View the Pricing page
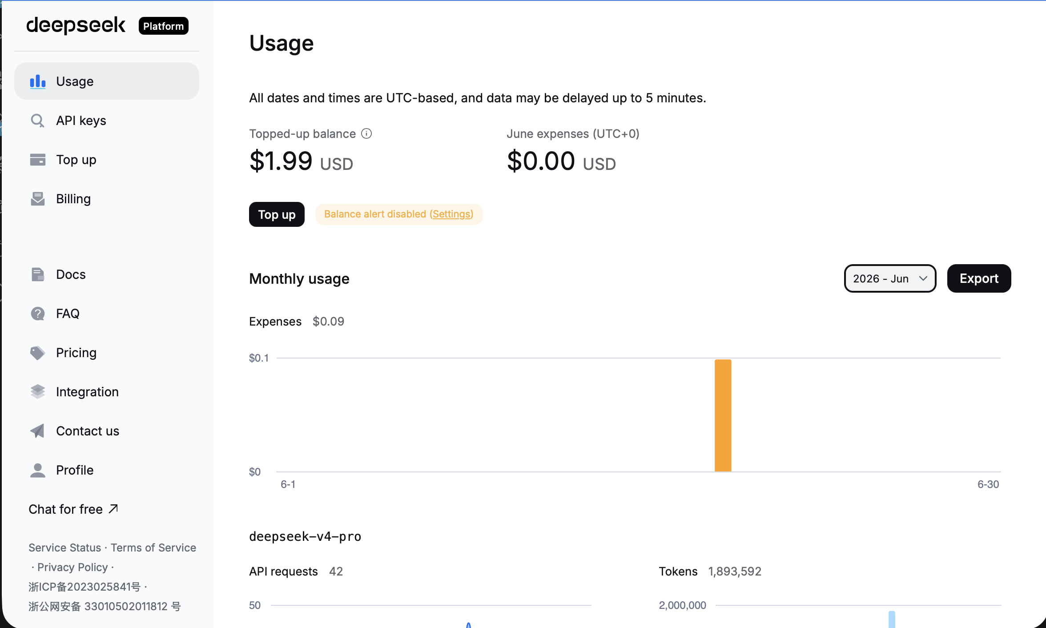Screen dimensions: 1046x628 [107, 353]
